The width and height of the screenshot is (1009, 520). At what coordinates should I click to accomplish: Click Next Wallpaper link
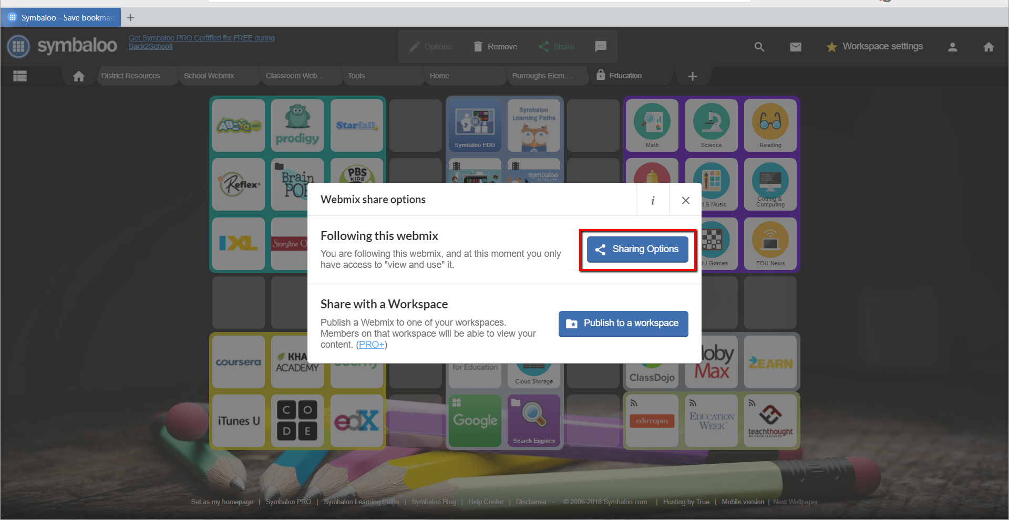(x=796, y=502)
